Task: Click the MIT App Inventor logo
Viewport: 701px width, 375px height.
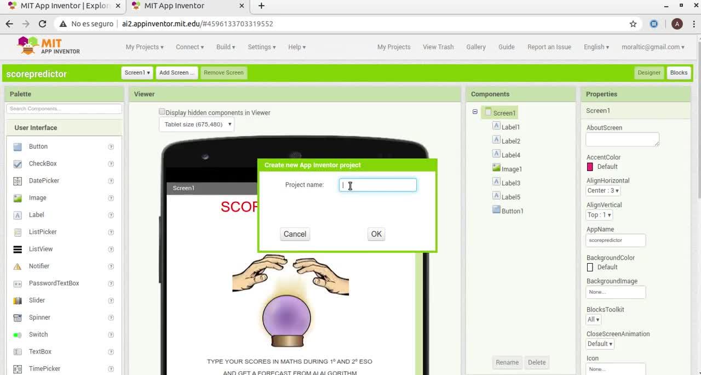Action: (49, 46)
